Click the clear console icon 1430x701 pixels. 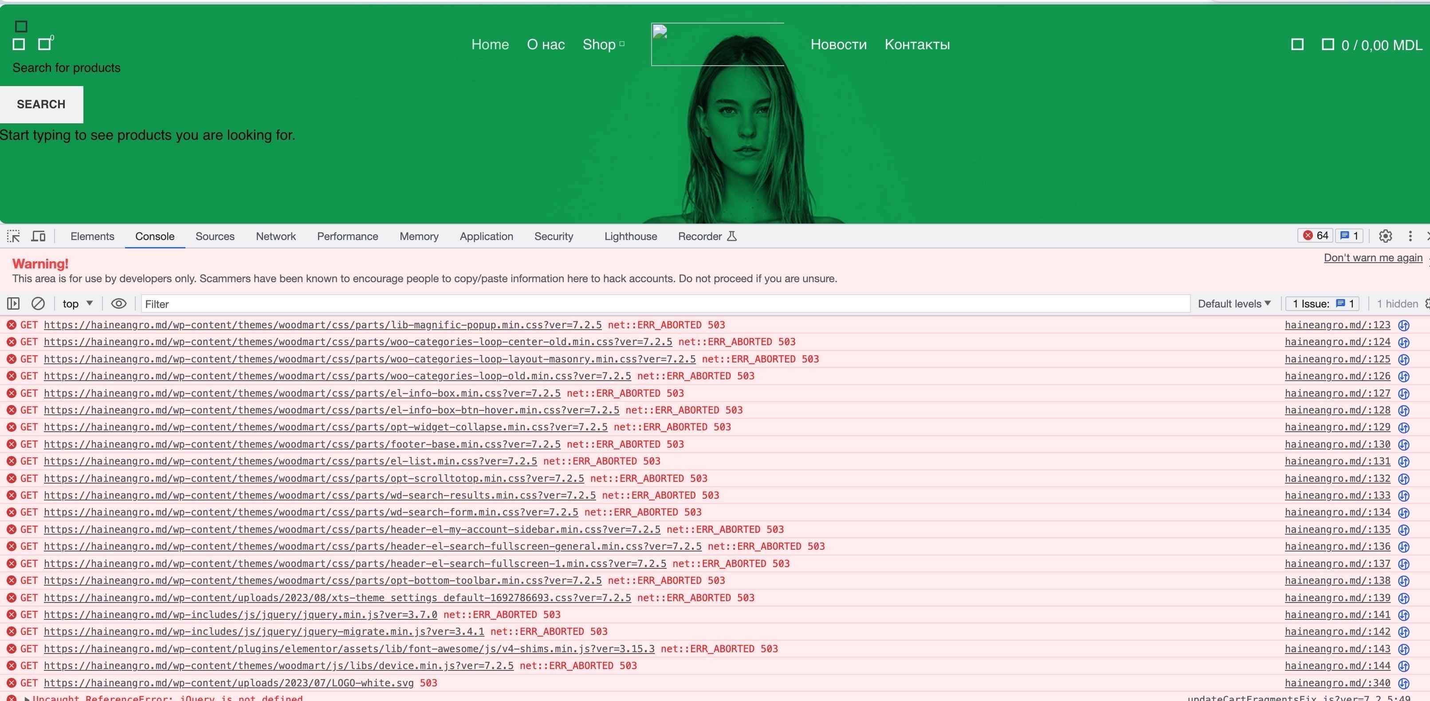coord(38,303)
